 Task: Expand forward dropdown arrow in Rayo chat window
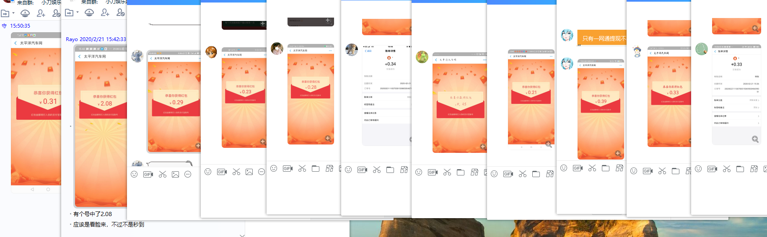click(x=78, y=13)
